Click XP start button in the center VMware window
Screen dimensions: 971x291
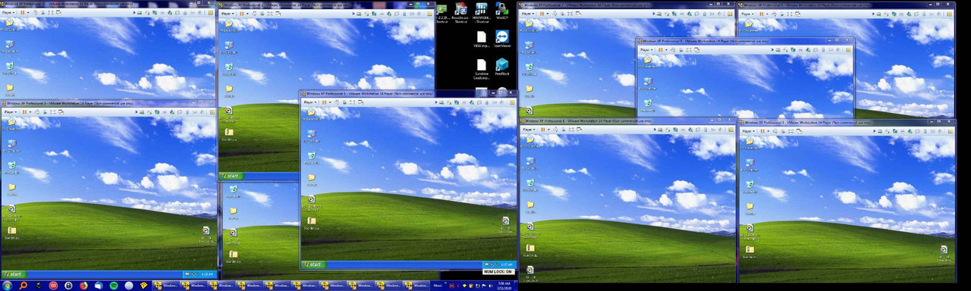click(x=313, y=264)
